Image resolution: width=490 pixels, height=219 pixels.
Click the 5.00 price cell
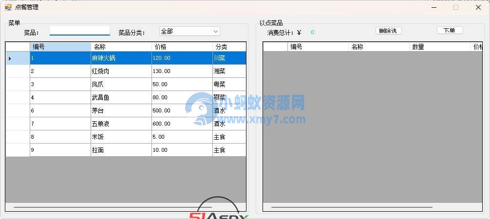click(x=182, y=137)
